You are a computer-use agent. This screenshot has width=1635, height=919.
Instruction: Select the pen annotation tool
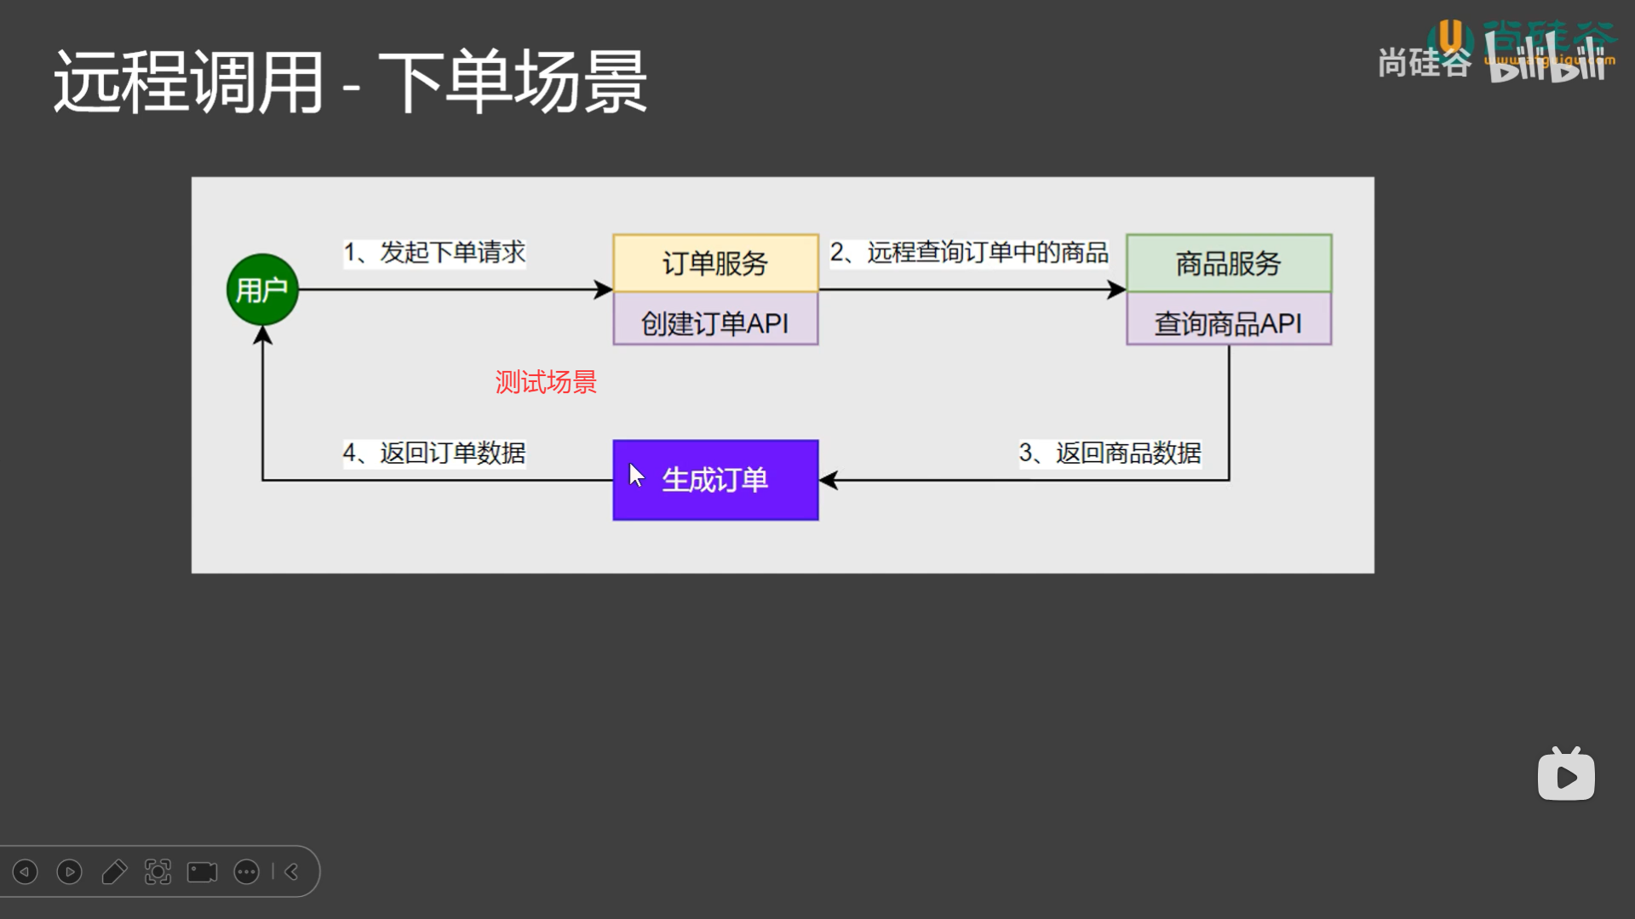point(115,871)
